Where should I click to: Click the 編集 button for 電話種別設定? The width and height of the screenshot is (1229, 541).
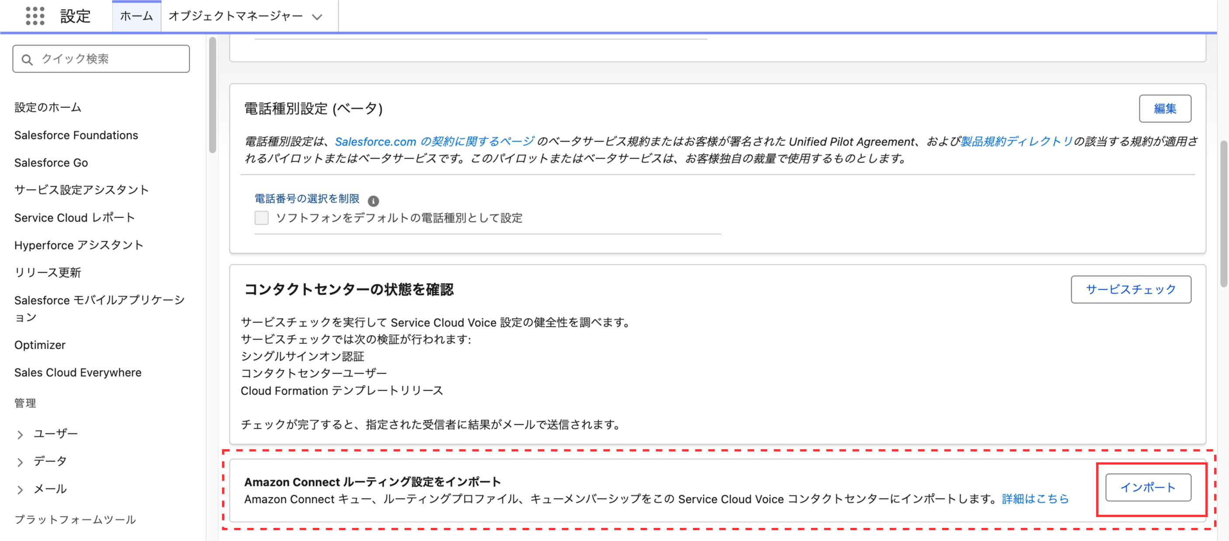(x=1165, y=108)
